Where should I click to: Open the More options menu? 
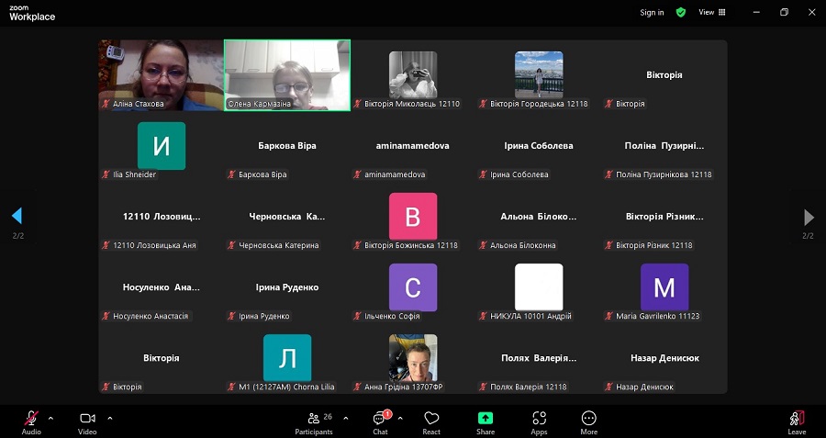[589, 421]
